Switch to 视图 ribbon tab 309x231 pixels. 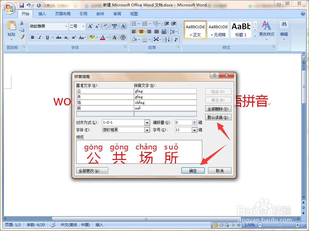point(134,14)
